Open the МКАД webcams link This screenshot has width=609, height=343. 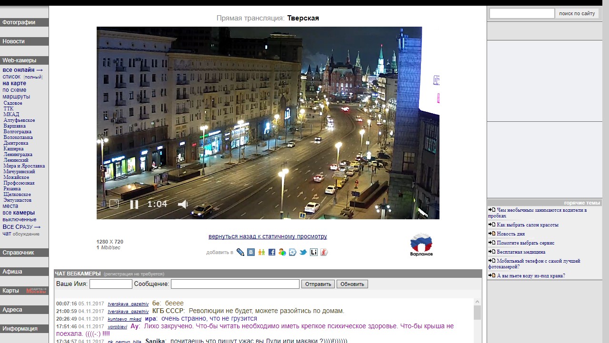coord(11,115)
